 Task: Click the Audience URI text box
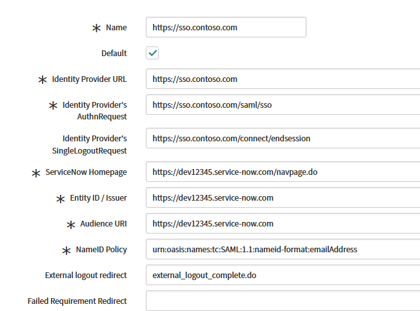pos(282,224)
